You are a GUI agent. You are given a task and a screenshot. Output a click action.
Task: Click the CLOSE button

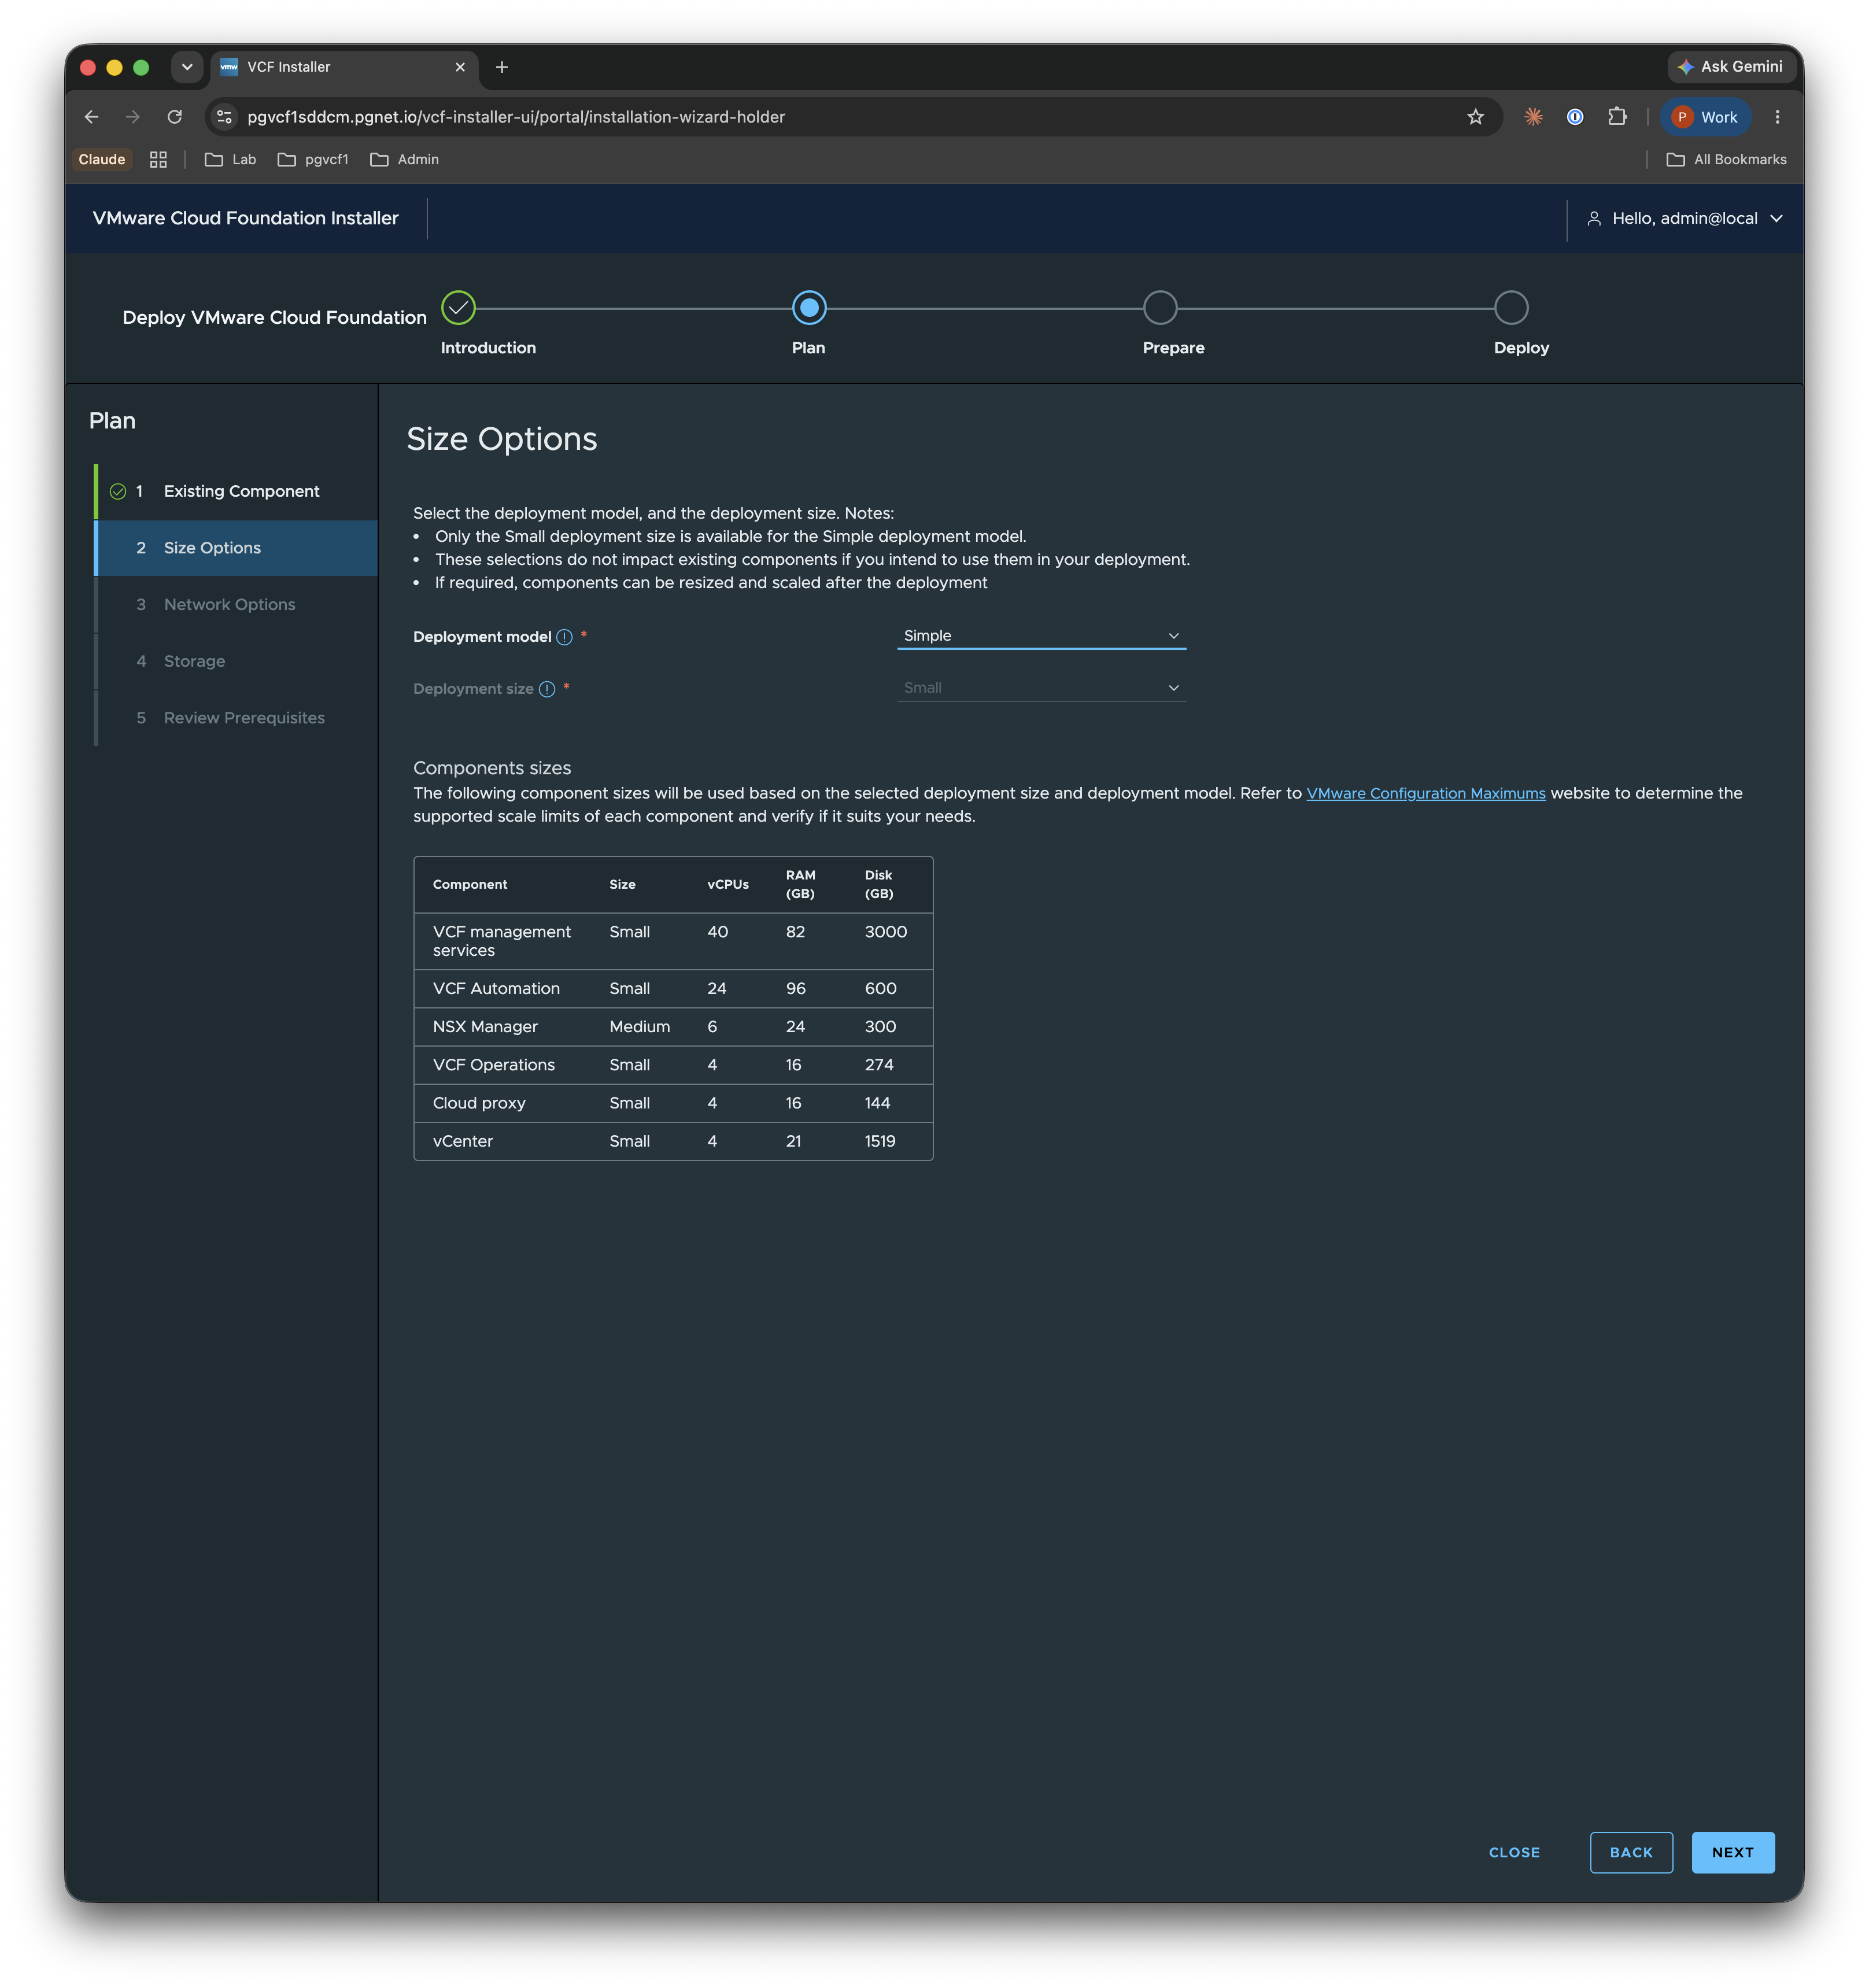[x=1514, y=1852]
